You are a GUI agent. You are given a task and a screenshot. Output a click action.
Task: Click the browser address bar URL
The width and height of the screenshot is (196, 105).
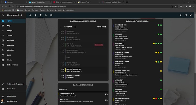pos(43,7)
